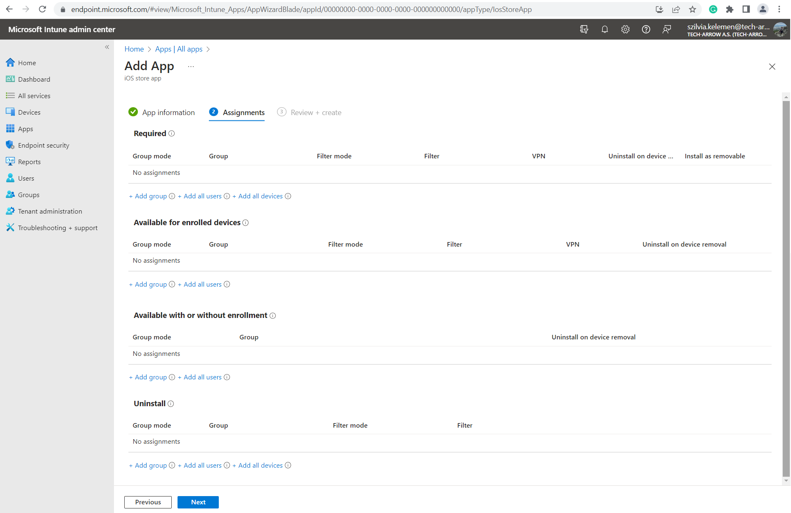791x513 pixels.
Task: Click the info icon beside Required heading
Action: coord(172,134)
